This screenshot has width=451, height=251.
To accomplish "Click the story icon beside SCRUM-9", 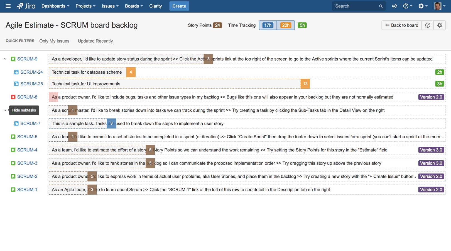I will click(x=13, y=59).
